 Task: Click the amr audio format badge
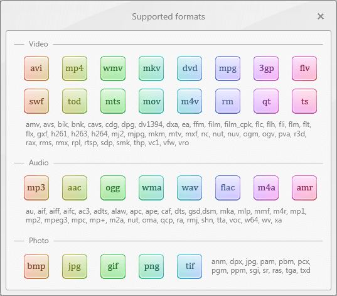click(x=304, y=188)
